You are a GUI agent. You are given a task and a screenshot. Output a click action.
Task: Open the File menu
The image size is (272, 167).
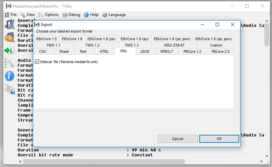pos(11,15)
